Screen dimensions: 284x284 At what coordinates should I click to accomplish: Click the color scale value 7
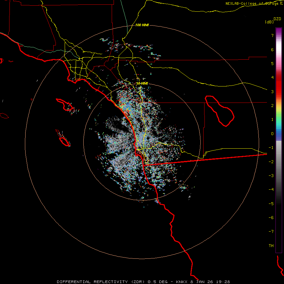click(x=272, y=35)
